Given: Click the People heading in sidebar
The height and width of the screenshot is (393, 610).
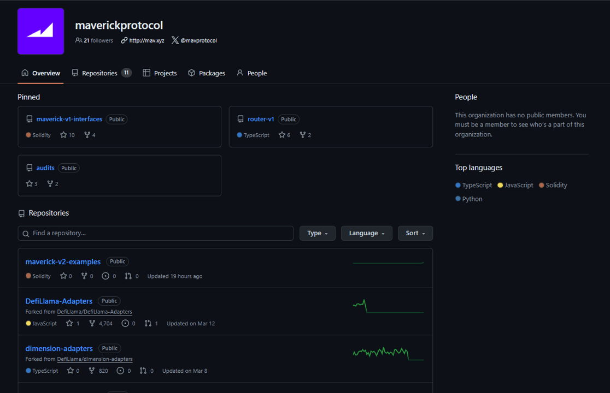Looking at the screenshot, I should pos(466,97).
